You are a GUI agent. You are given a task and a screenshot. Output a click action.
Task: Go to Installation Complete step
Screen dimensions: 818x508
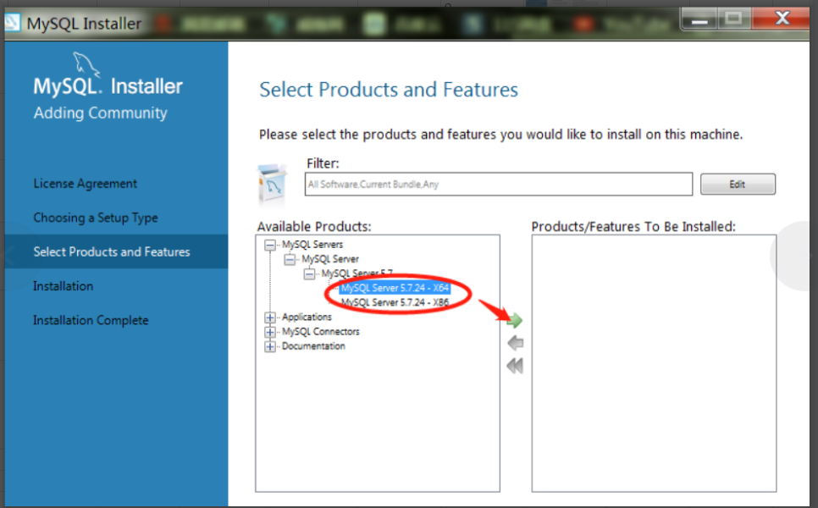(x=91, y=320)
